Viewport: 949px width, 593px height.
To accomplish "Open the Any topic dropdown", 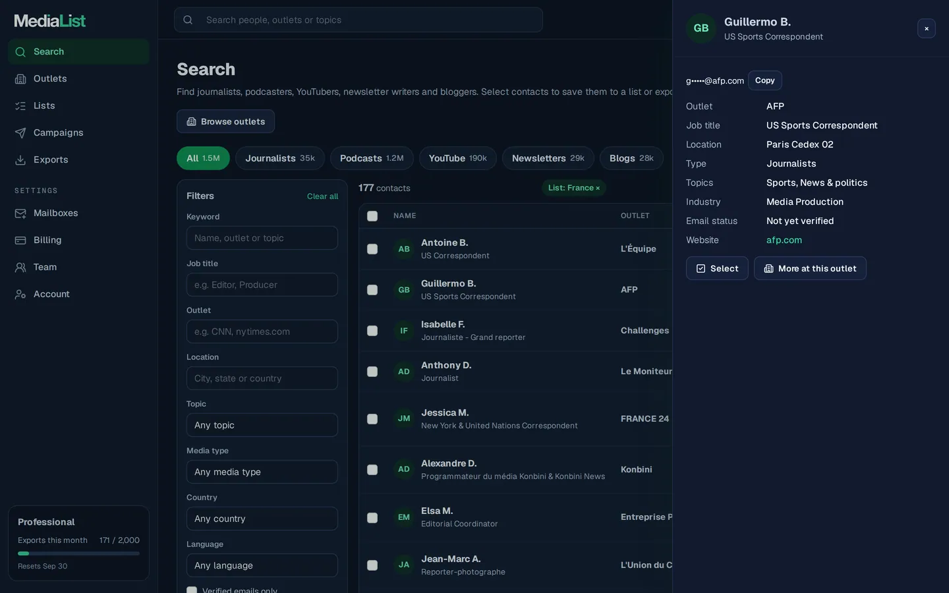I will tap(262, 425).
